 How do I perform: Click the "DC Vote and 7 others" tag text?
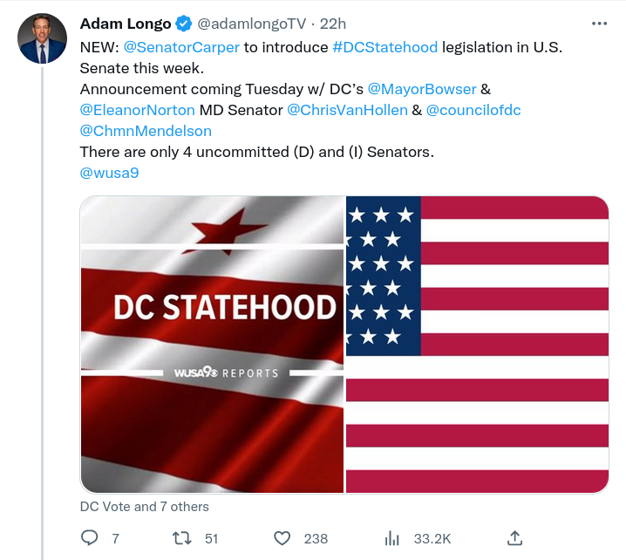pyautogui.click(x=145, y=506)
